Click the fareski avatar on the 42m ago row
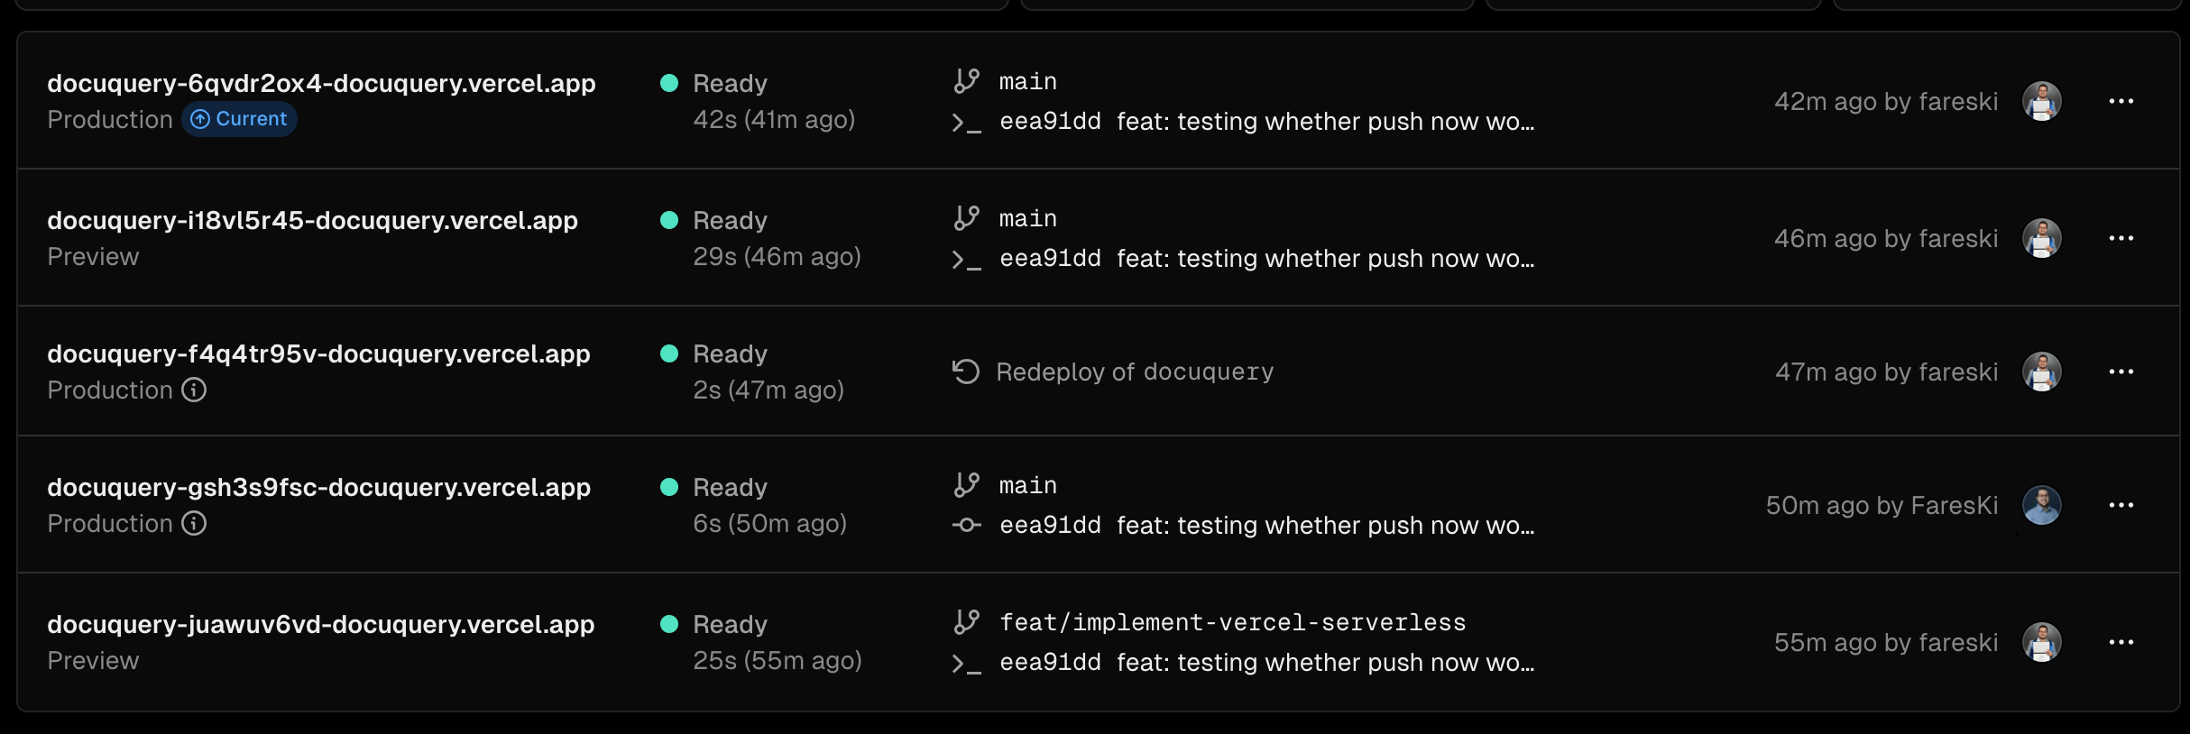Viewport: 2190px width, 734px height. (x=2041, y=101)
